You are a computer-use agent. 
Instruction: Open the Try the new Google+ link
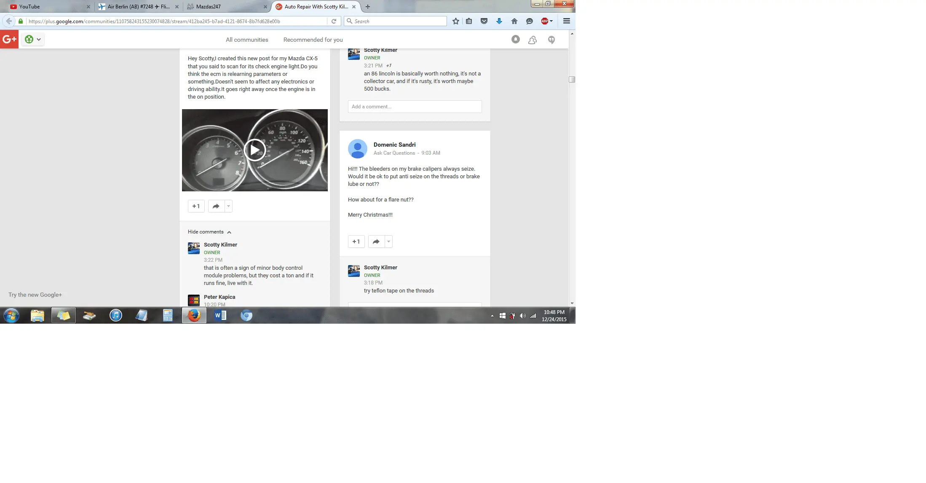[35, 294]
